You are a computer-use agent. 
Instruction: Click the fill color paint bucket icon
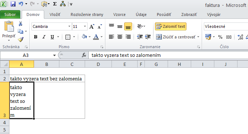(84, 37)
